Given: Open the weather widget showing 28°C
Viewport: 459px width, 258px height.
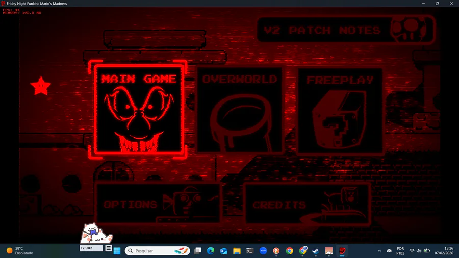Looking at the screenshot, I should 20,251.
